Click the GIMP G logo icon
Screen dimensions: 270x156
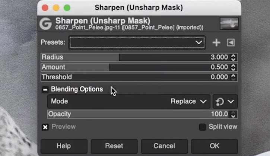point(45,24)
